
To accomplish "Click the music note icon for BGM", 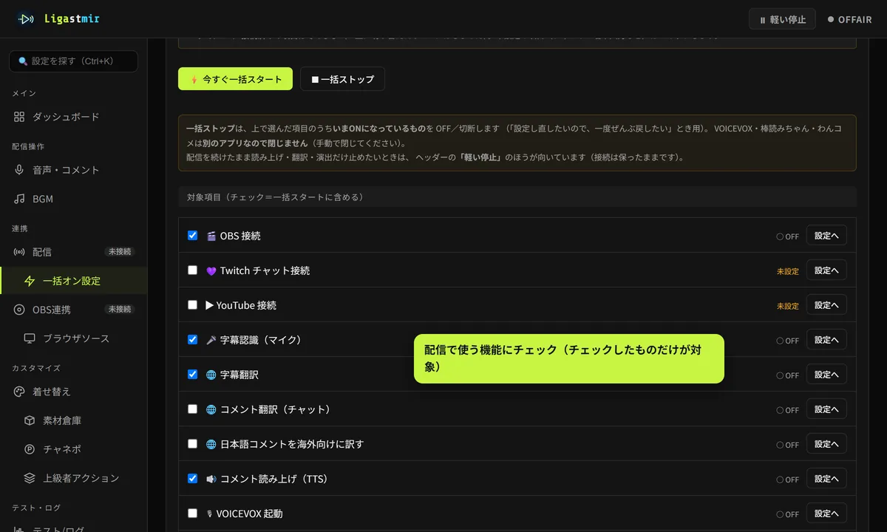I will click(x=19, y=199).
